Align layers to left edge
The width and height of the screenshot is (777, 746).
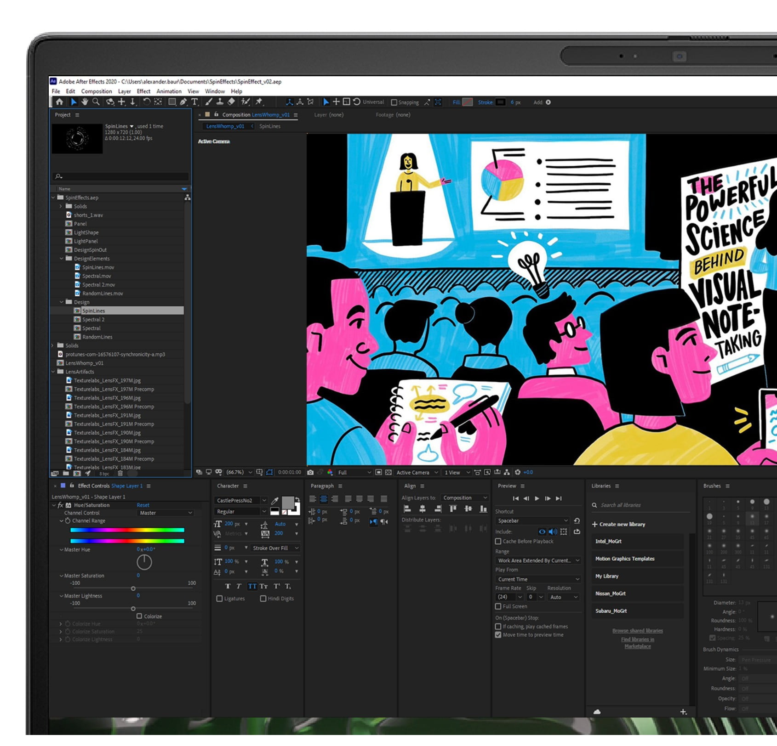(x=407, y=509)
